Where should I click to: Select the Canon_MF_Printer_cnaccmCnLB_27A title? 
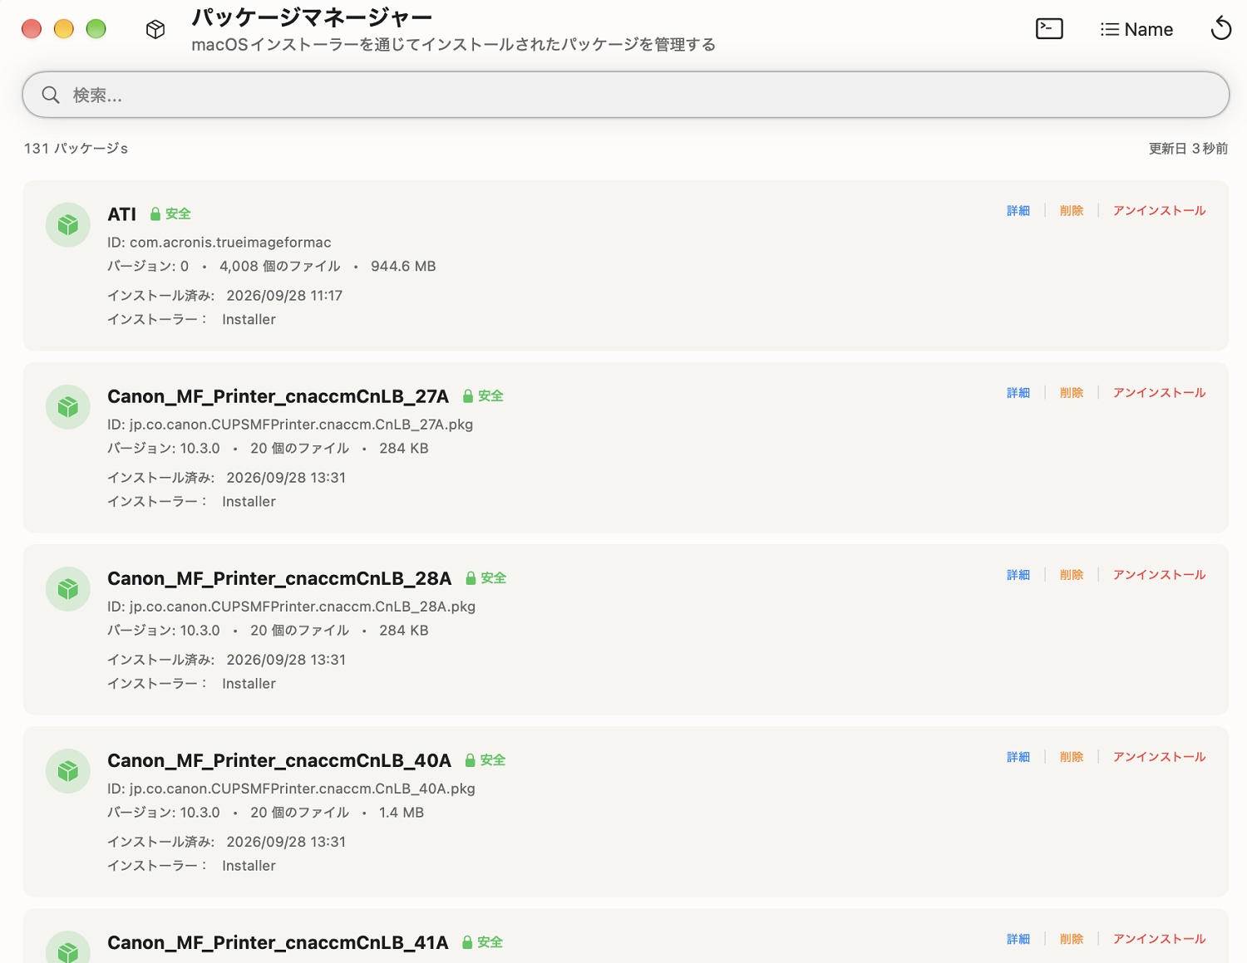(278, 396)
